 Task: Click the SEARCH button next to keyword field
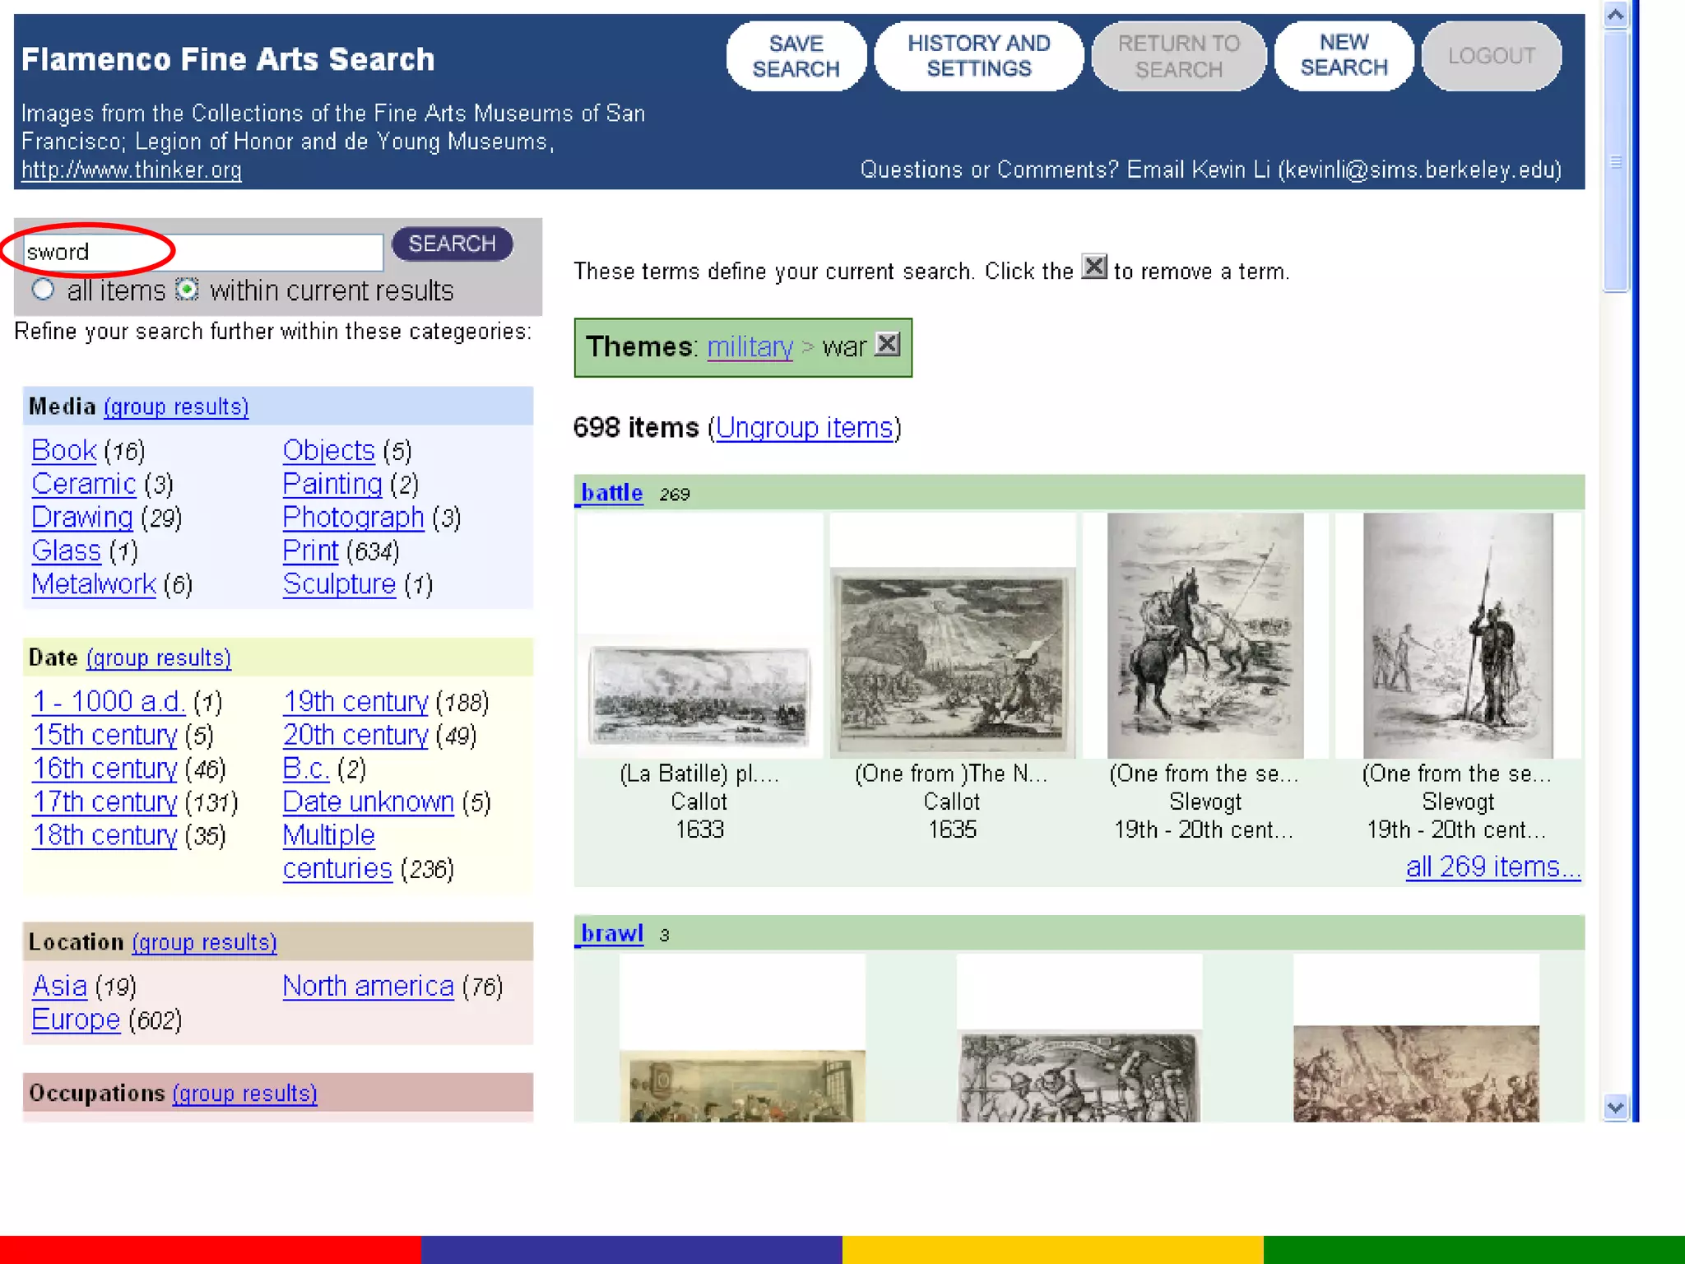(x=452, y=244)
